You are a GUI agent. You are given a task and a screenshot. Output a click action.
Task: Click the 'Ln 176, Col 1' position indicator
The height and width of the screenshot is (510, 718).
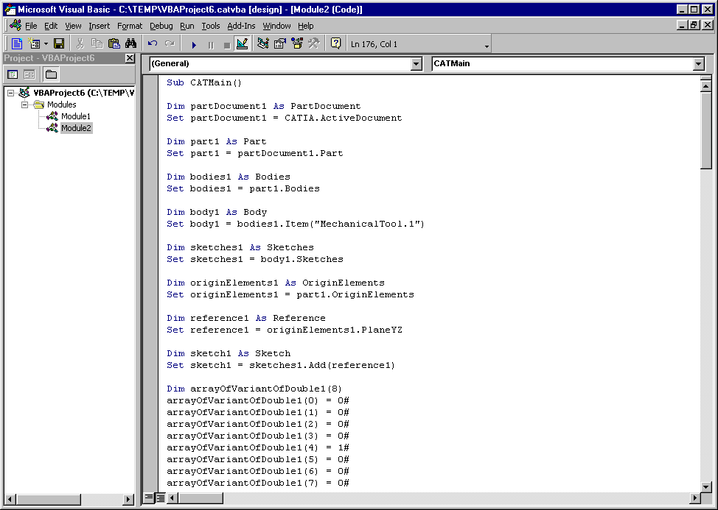[374, 44]
